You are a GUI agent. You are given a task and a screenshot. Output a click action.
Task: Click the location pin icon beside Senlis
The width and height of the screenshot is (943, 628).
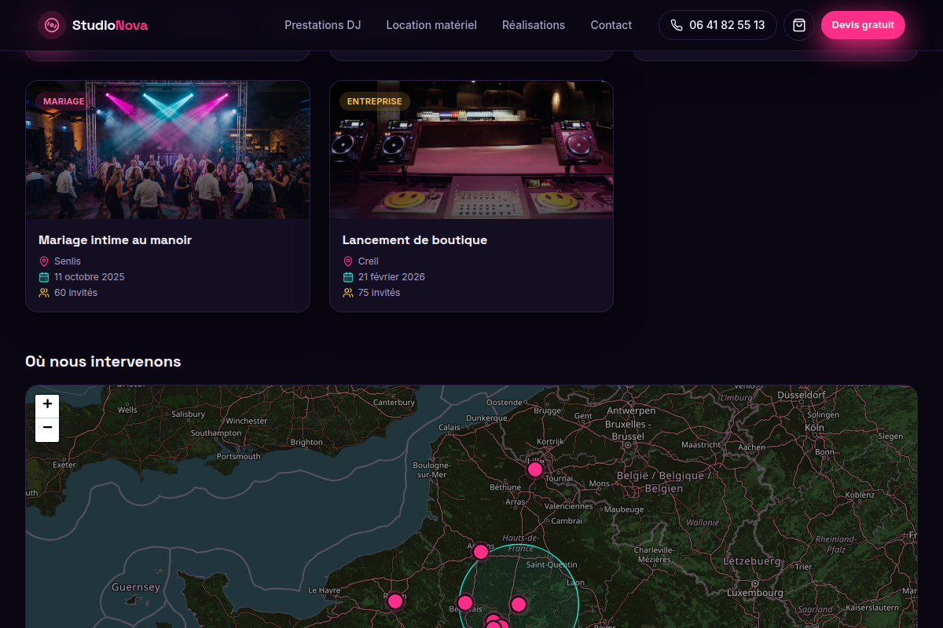point(44,261)
